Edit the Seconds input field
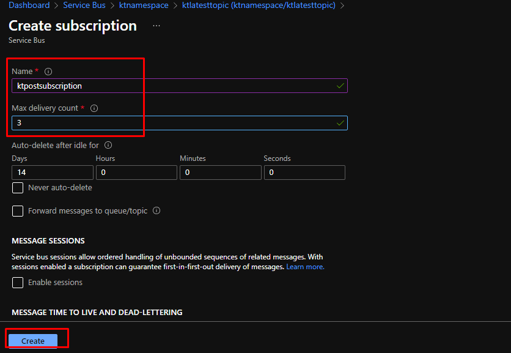This screenshot has height=353, width=511. click(x=304, y=173)
